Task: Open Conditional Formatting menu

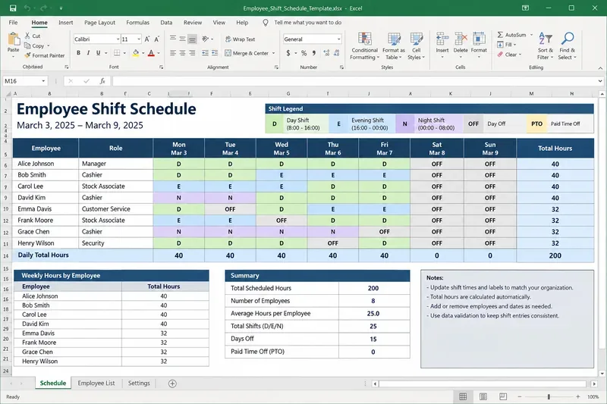Action: click(364, 46)
